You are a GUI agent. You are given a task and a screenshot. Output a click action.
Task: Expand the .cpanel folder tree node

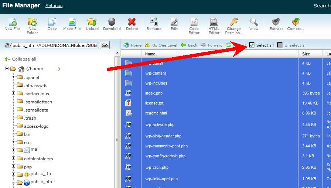pos(14,77)
